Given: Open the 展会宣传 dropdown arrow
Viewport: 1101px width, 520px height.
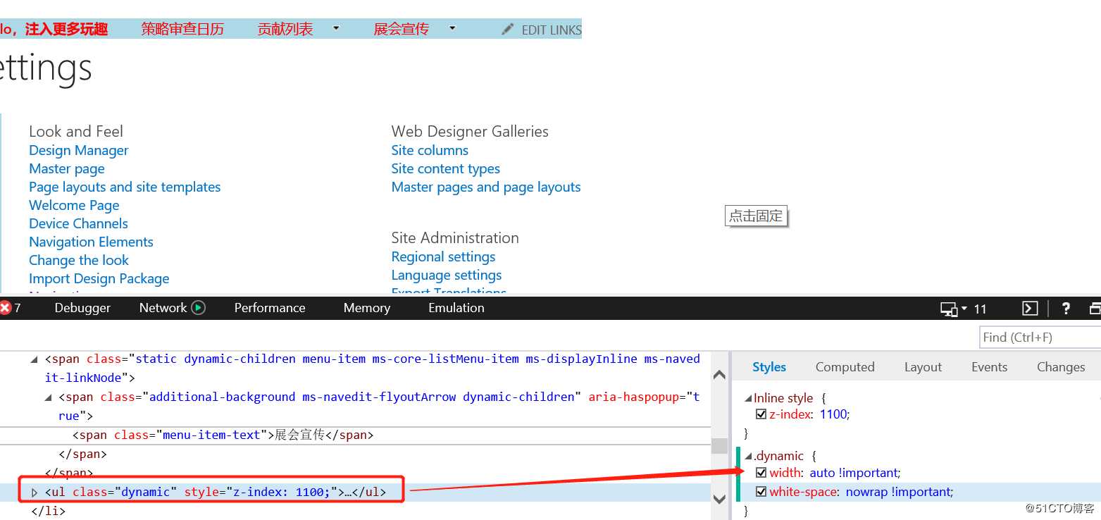Looking at the screenshot, I should (x=452, y=28).
